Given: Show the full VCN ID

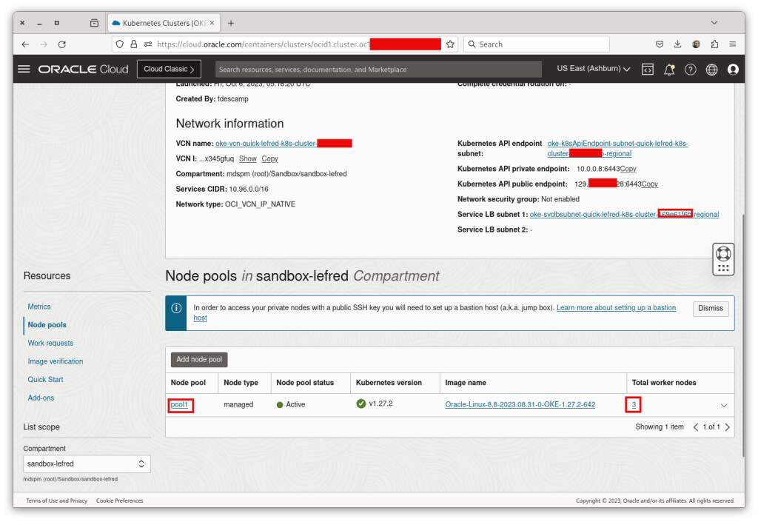Looking at the screenshot, I should [247, 159].
